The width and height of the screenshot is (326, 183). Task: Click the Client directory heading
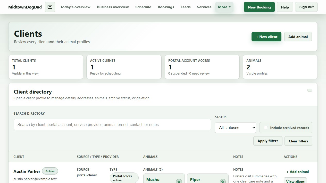click(33, 92)
